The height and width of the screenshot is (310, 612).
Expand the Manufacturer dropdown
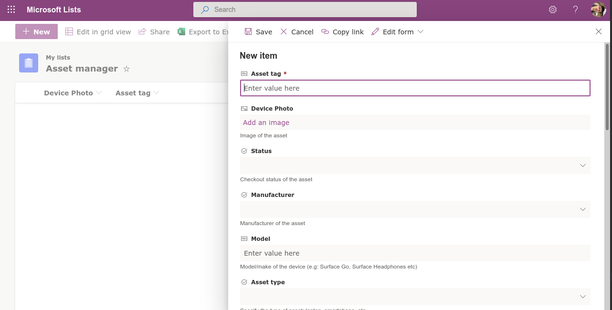[x=415, y=209]
